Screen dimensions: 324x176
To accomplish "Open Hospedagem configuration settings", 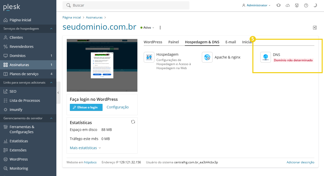I will (149, 57).
